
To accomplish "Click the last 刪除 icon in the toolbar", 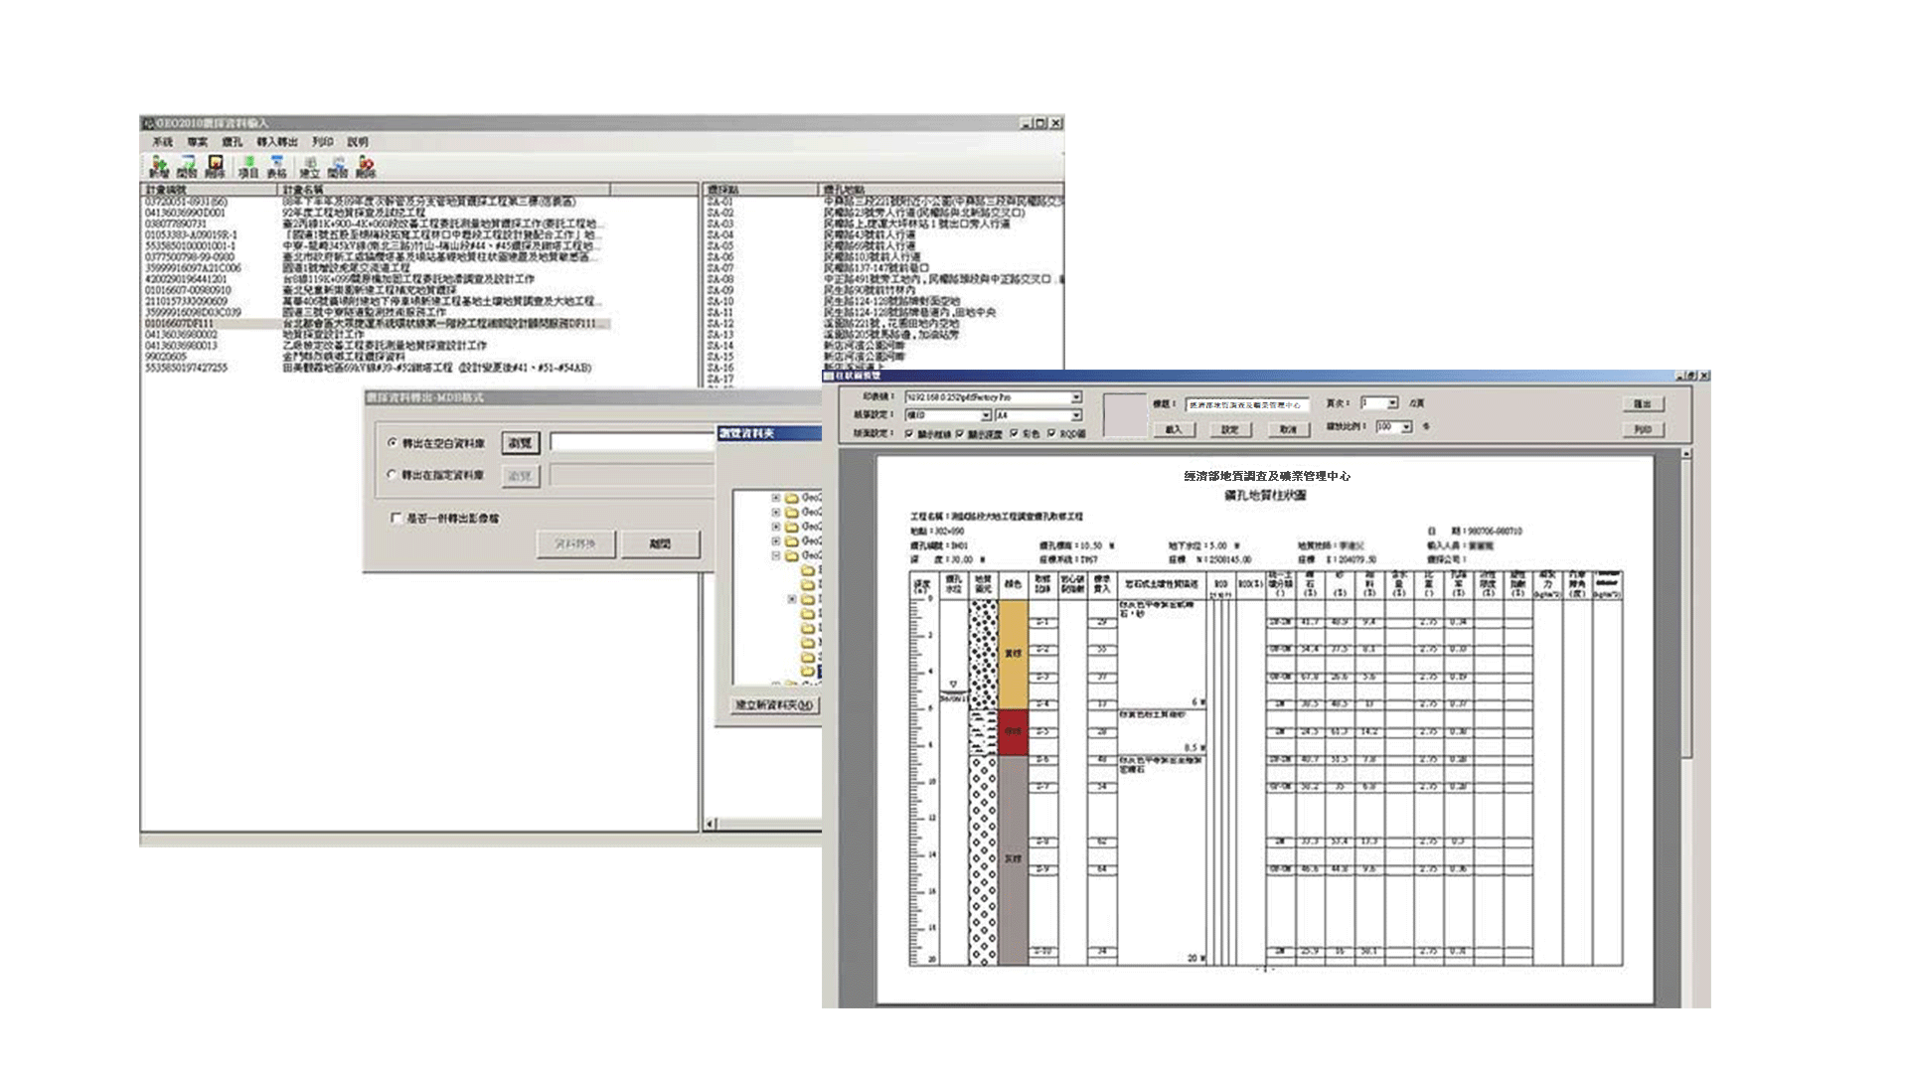I will (x=366, y=166).
